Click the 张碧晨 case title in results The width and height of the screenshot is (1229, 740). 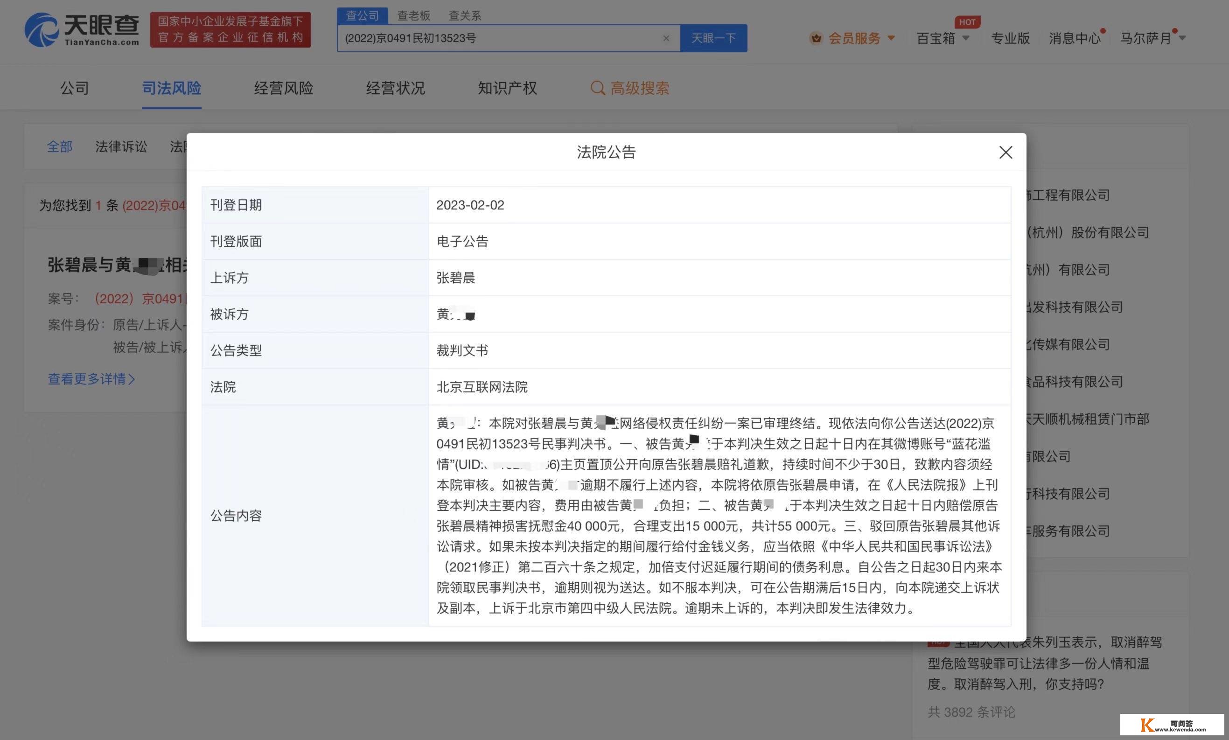coord(117,265)
